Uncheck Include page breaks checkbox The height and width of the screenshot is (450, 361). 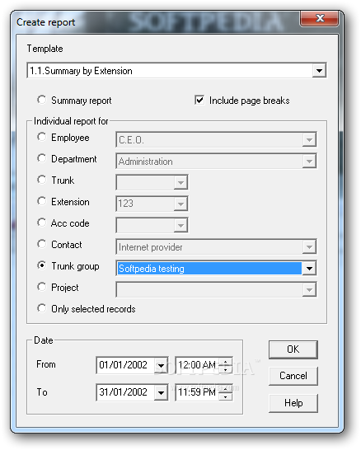(199, 101)
